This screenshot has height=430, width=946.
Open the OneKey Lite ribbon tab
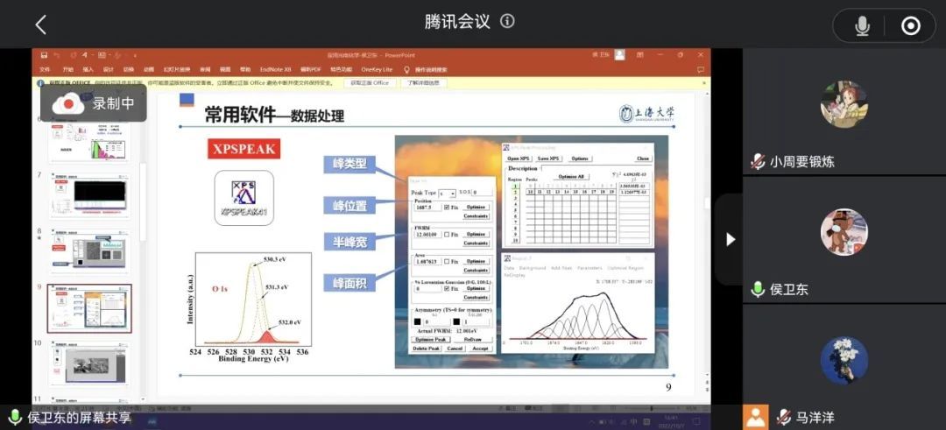pyautogui.click(x=376, y=69)
